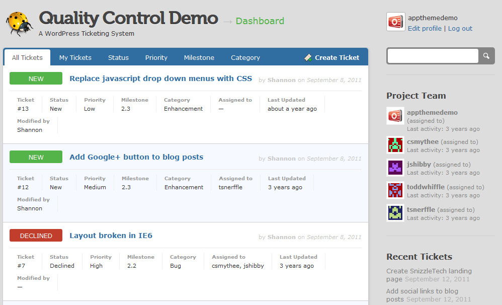The width and height of the screenshot is (502, 305).
Task: Click the High priority value on ticket #7
Action: point(96,266)
